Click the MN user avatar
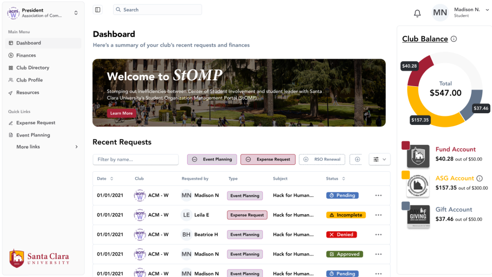This screenshot has width=492, height=277. coord(440,12)
